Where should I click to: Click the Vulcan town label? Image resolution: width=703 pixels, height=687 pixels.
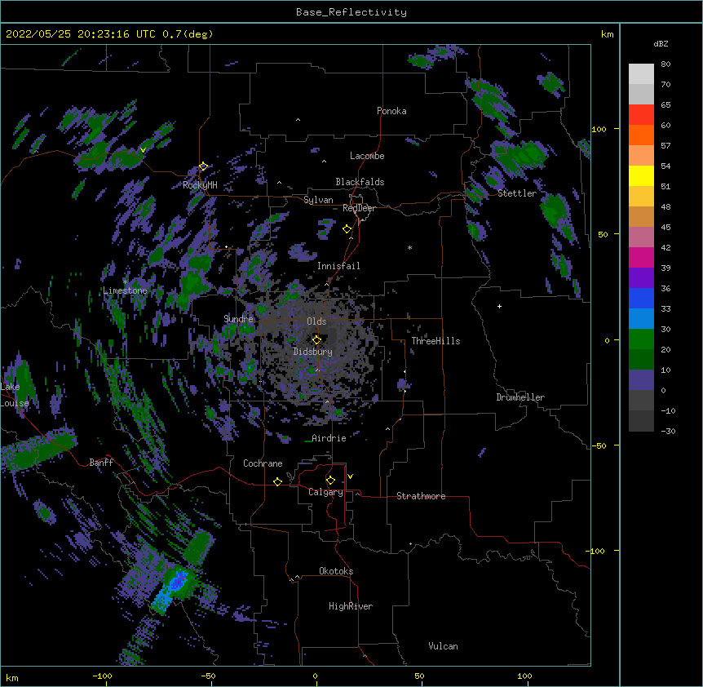click(x=443, y=646)
